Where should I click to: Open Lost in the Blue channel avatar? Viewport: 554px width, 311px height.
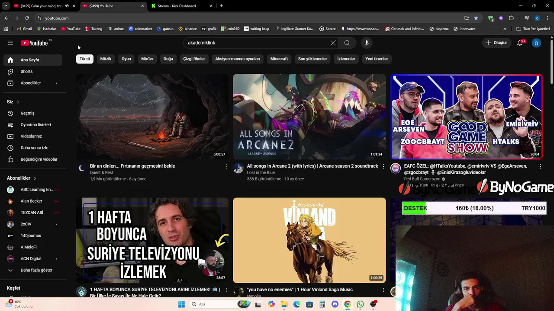pyautogui.click(x=238, y=168)
